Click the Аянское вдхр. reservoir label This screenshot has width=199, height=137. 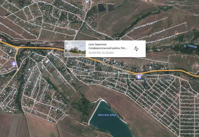pyautogui.click(x=107, y=115)
